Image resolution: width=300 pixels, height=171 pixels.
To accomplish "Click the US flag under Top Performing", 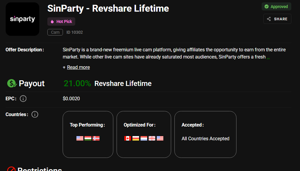I will pyautogui.click(x=80, y=138).
